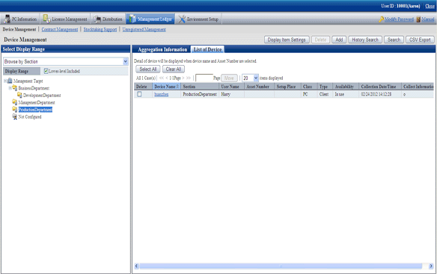Click the Setup Place column header
437x274 pixels.
tap(287, 87)
